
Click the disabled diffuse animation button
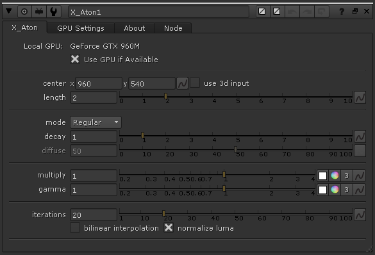click(x=360, y=151)
